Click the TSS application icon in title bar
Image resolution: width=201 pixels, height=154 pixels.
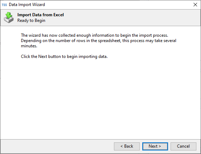(4, 5)
